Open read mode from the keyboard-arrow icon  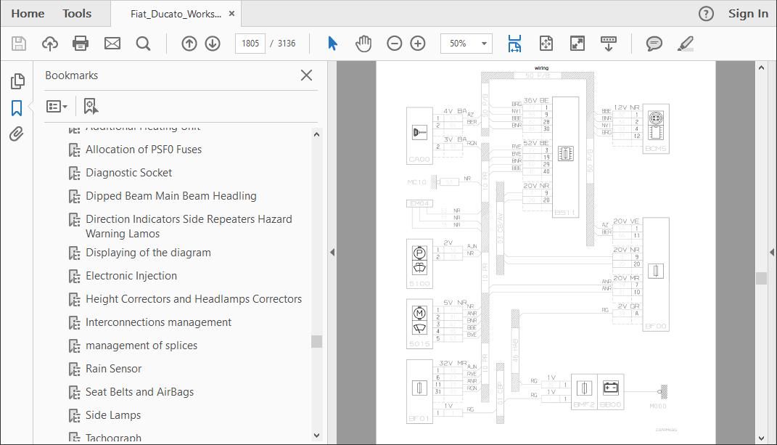tap(609, 44)
